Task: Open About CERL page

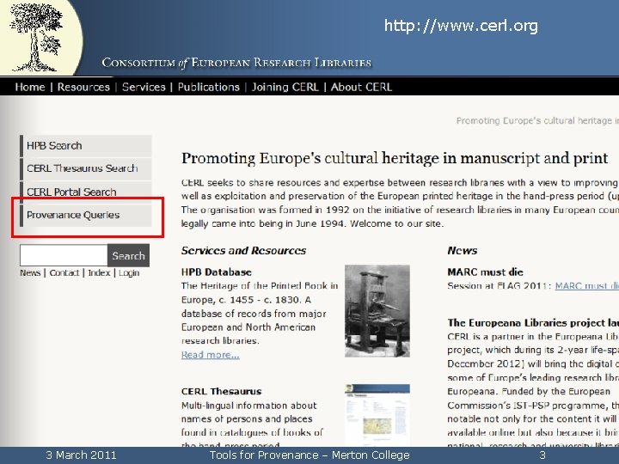Action: [361, 87]
